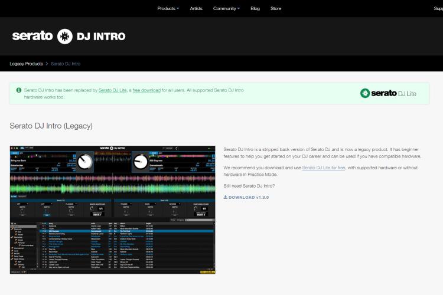Click the Serato DJ Intro (Legacy) heading
Image resolution: width=443 pixels, height=295 pixels.
tap(51, 126)
